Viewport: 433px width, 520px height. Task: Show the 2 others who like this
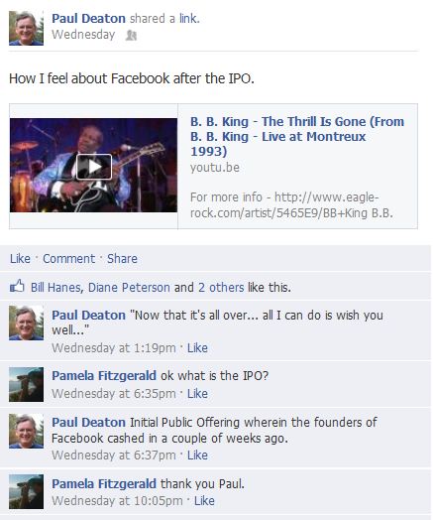(x=221, y=288)
